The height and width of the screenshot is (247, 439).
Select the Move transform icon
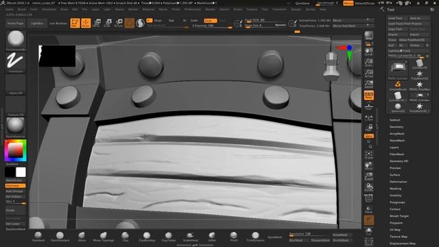[97, 23]
